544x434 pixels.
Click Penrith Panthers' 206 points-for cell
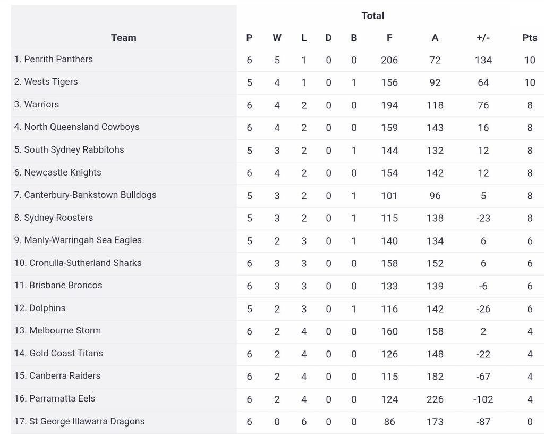coord(389,60)
